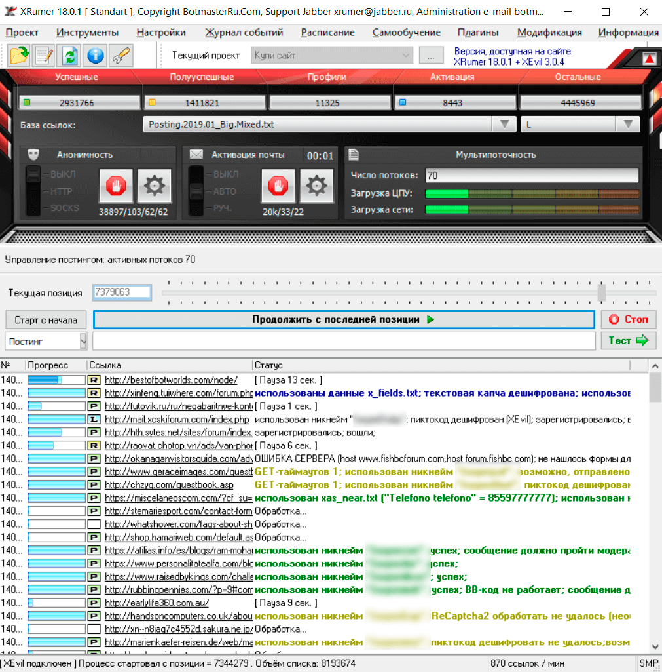Expand the Posting.2019.01_Big.Mixed.txt link base dropdown

click(505, 125)
